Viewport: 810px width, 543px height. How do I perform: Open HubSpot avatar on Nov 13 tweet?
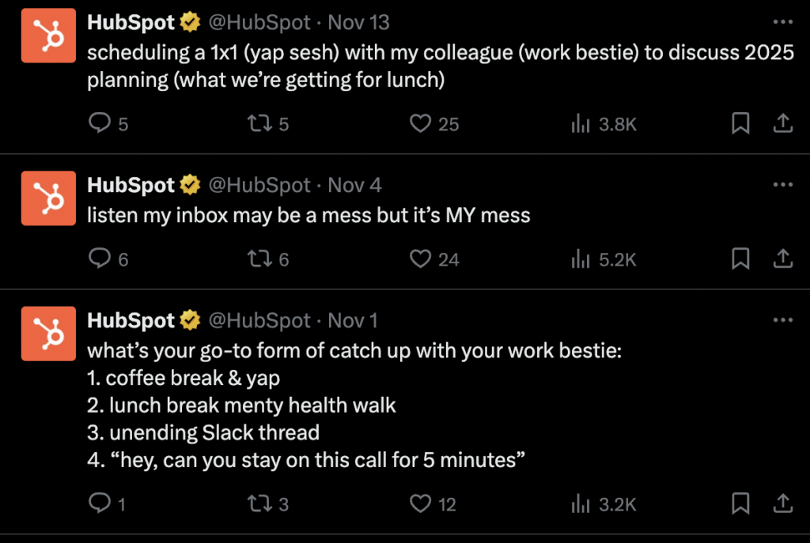coord(49,36)
